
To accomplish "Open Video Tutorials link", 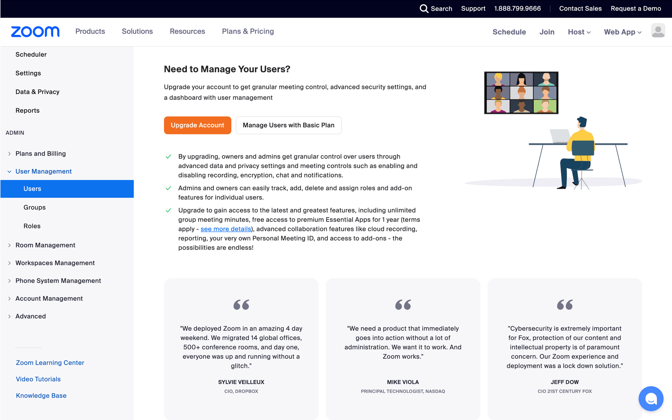I will click(x=38, y=379).
